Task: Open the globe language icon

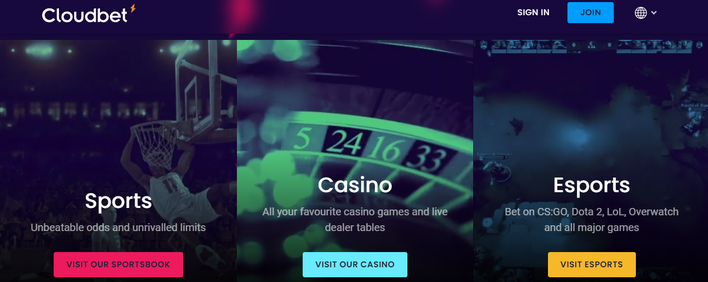Action: (641, 13)
